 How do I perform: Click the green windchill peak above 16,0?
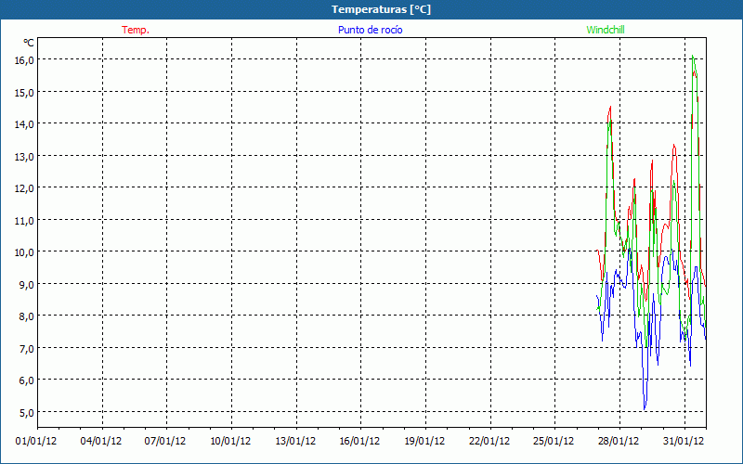pos(693,56)
